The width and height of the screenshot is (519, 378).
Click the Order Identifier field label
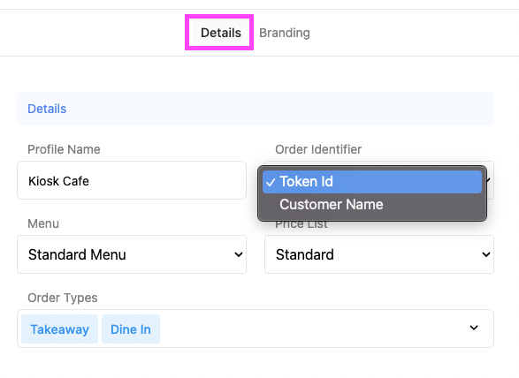(x=318, y=149)
